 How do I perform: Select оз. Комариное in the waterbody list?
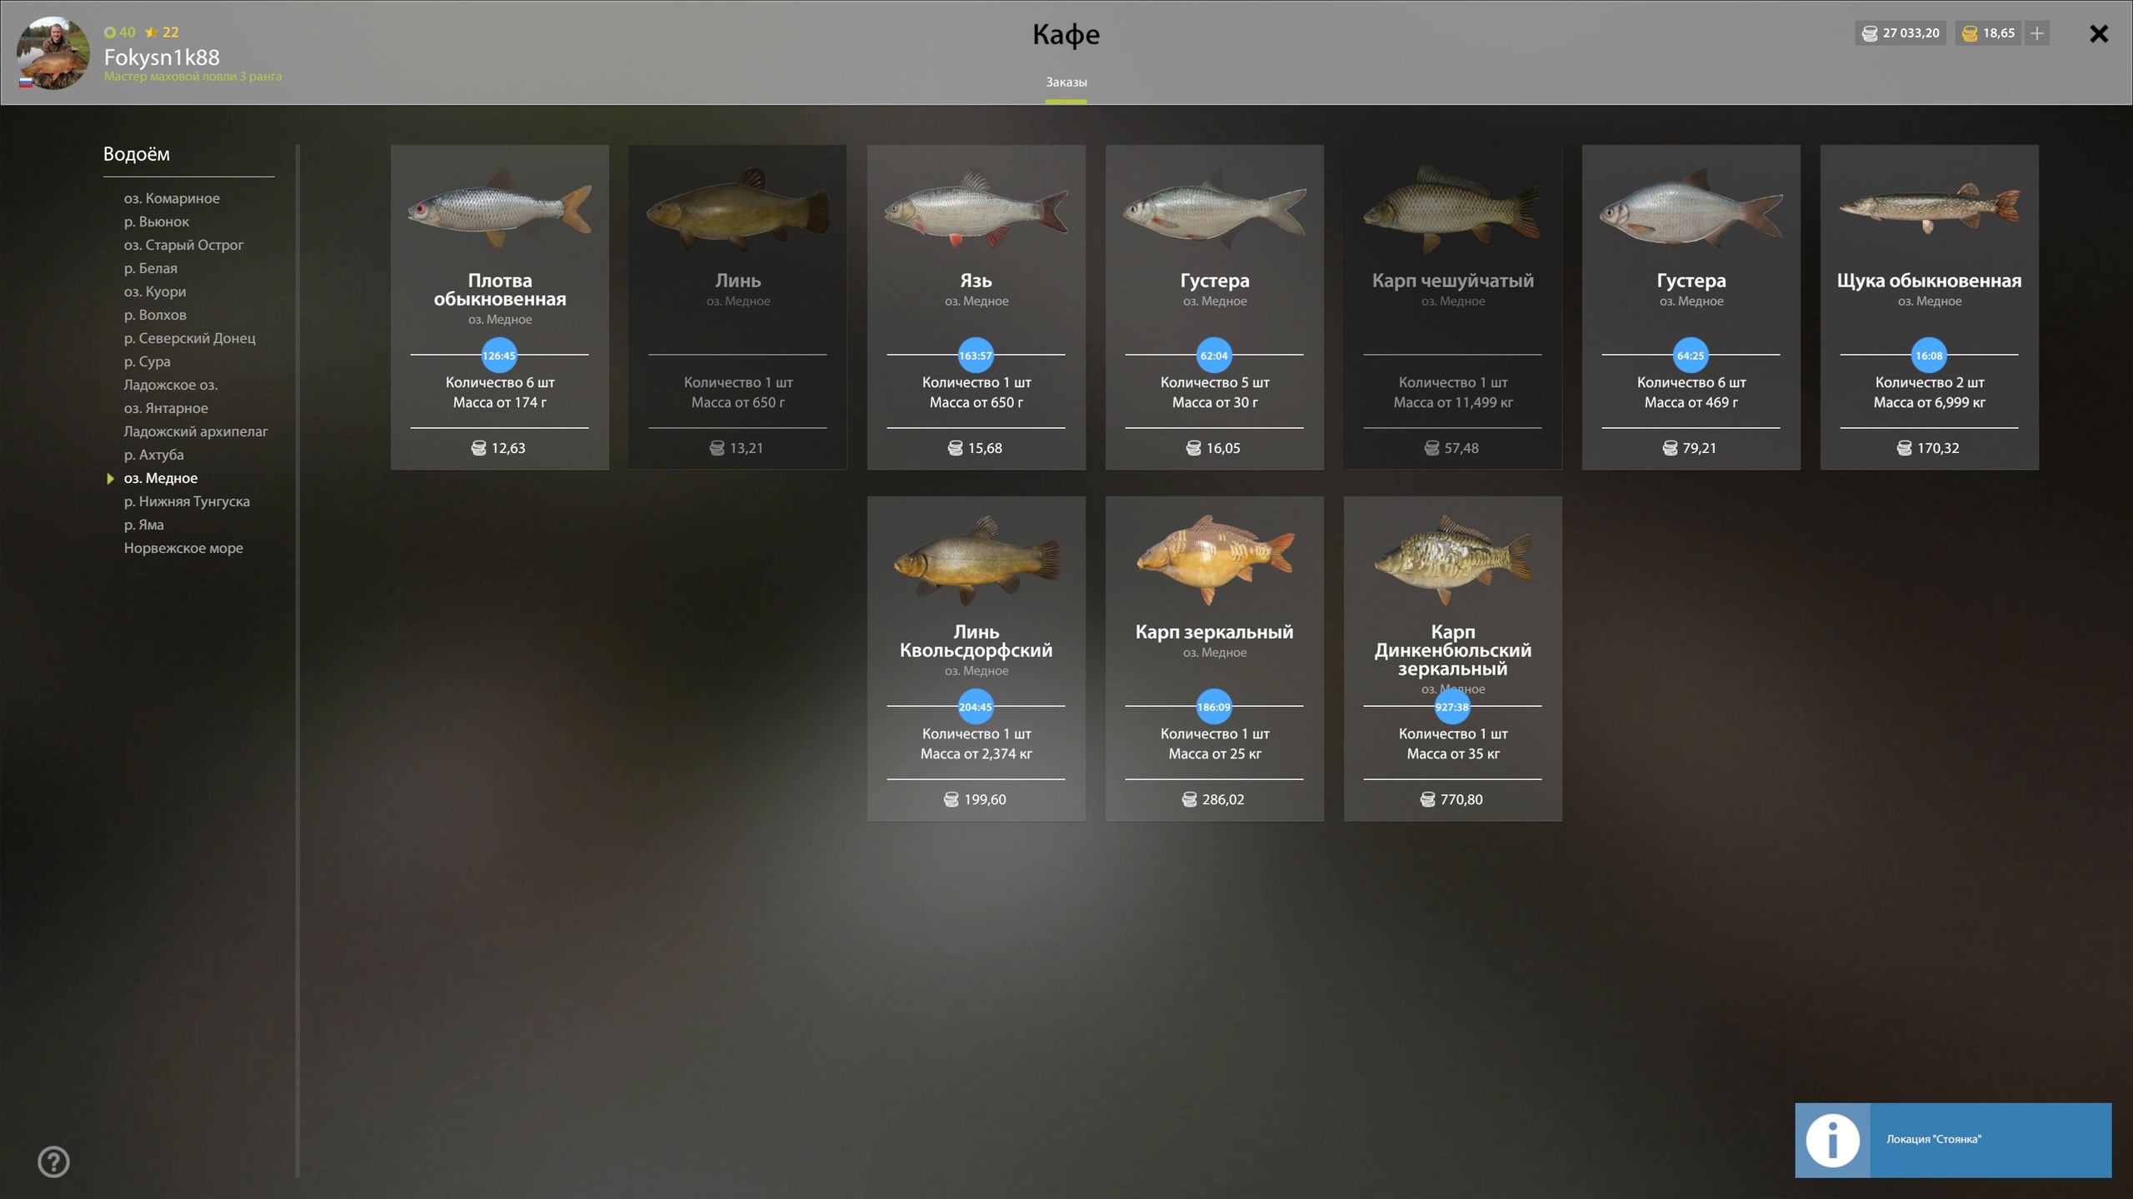172,198
